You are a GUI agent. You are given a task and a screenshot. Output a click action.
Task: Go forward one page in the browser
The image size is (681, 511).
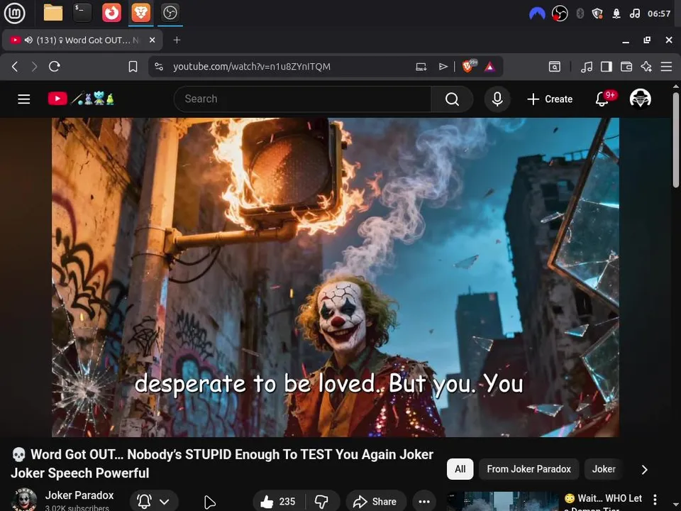click(34, 67)
